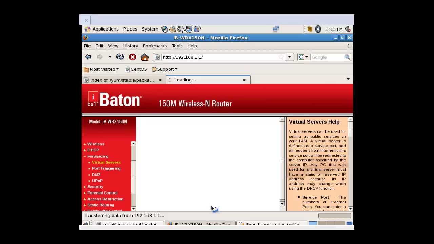Click the web browser launcher in GNOME panel
This screenshot has height=244, width=434.
(165, 29)
